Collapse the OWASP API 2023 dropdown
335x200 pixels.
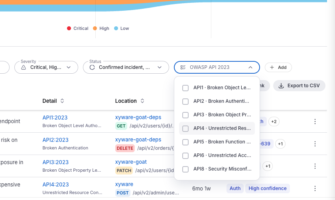(x=217, y=67)
